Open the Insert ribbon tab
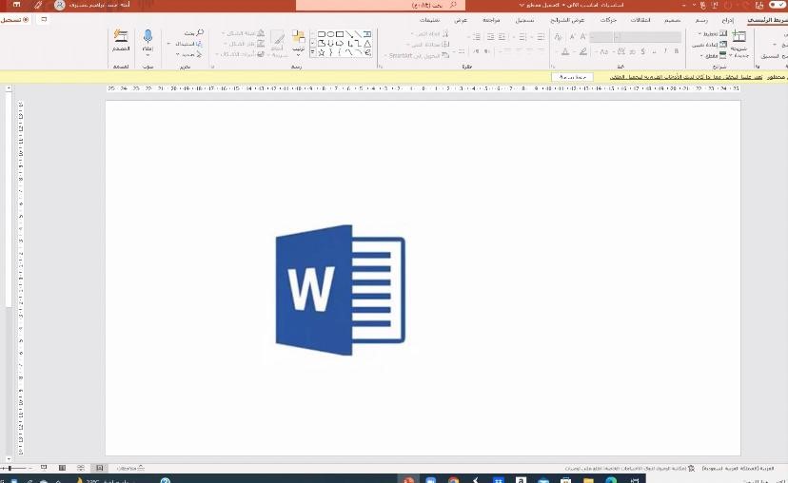788x483 pixels. coord(727,19)
